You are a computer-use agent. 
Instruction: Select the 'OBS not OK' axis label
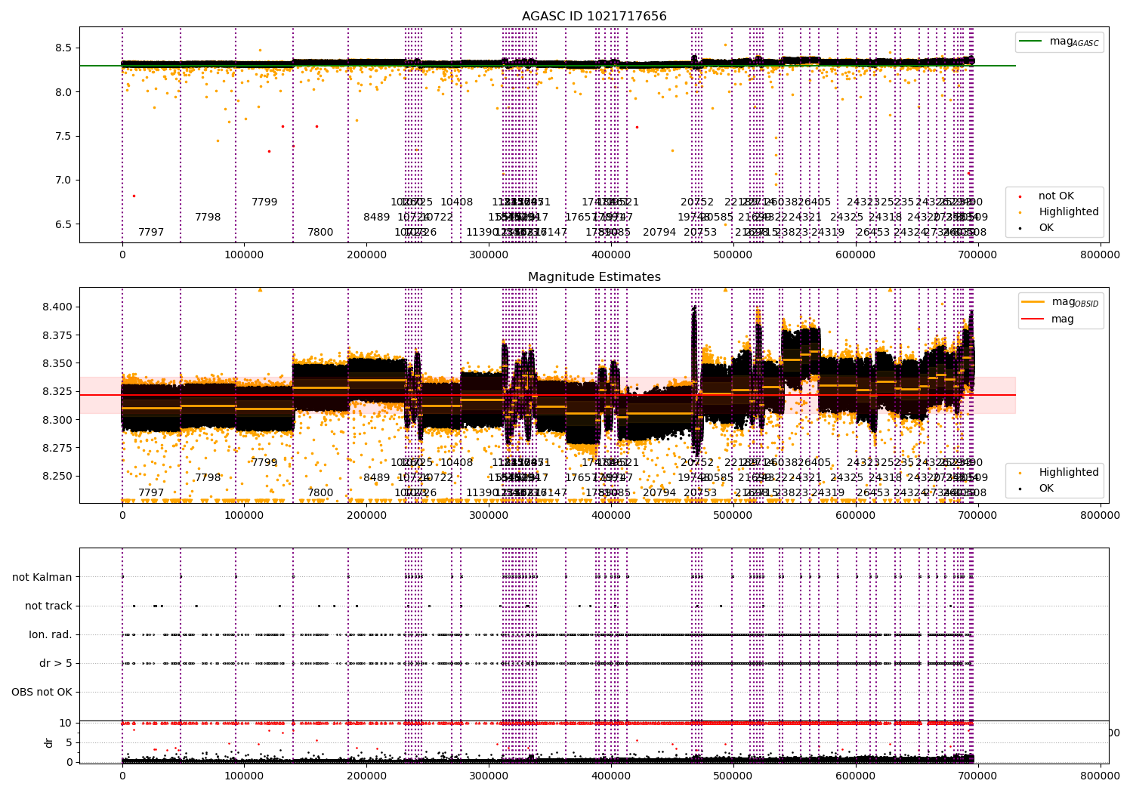[42, 692]
